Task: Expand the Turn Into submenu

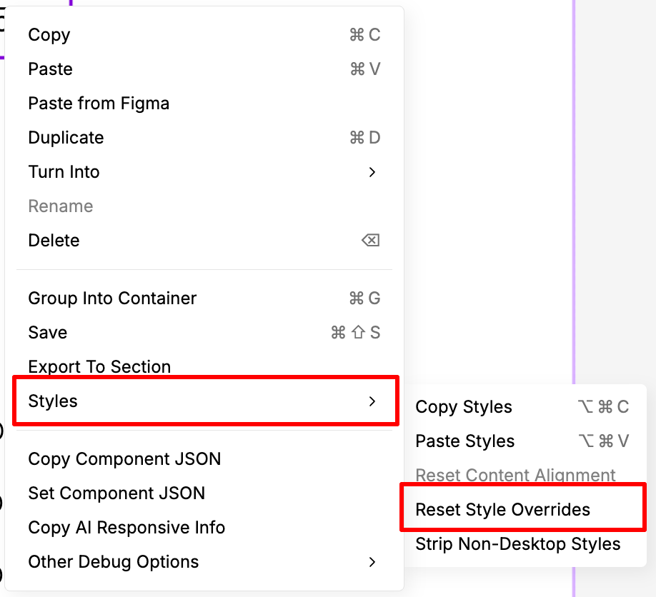Action: point(64,172)
